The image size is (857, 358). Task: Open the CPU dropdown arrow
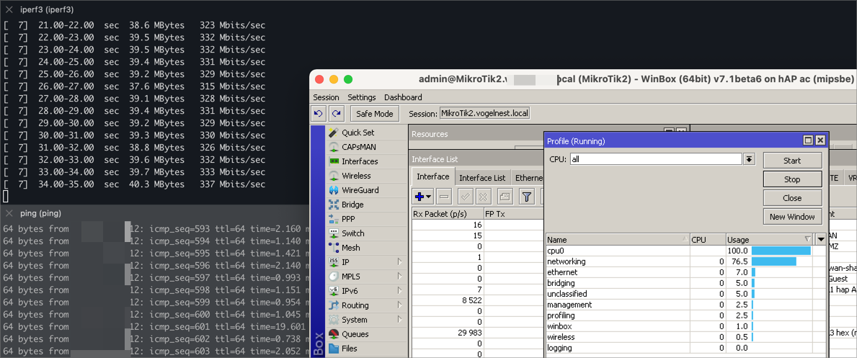[750, 159]
